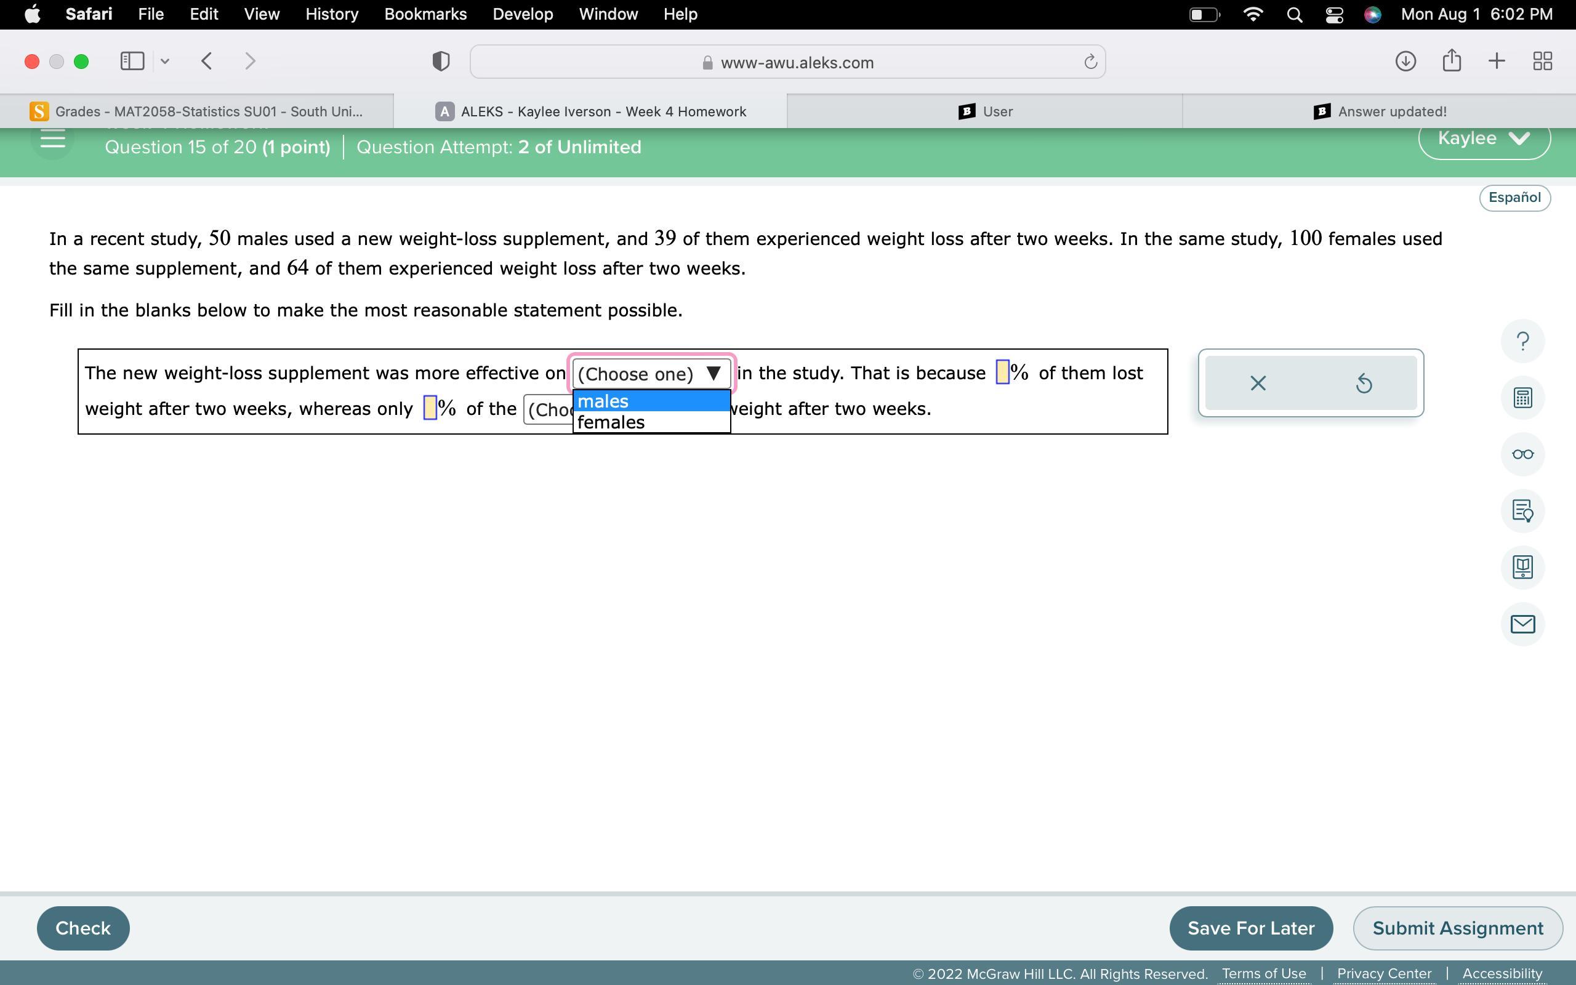Click the first percentage input box
Screen dimensions: 1576x985
tap(1002, 372)
